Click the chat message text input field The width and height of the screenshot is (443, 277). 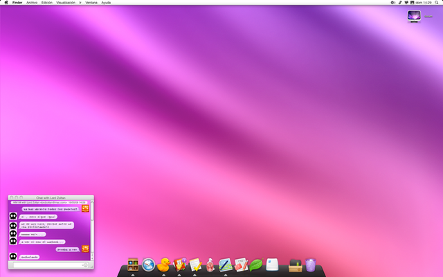pos(51,265)
